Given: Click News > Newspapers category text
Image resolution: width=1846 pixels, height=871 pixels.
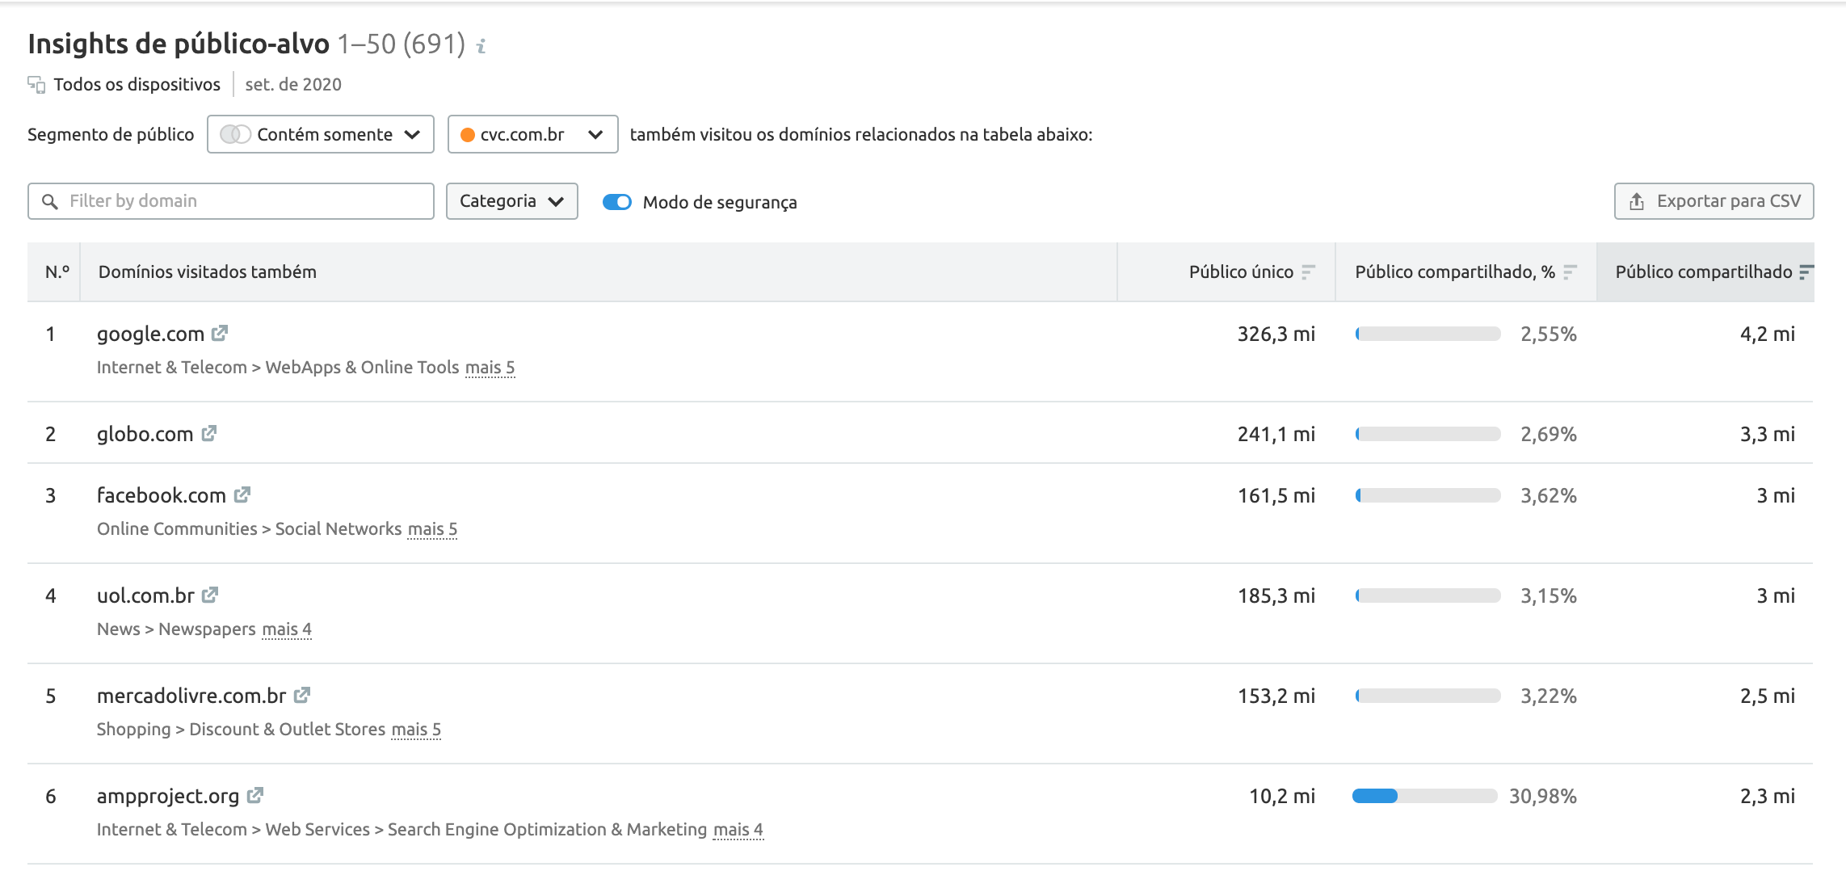Looking at the screenshot, I should (x=176, y=629).
